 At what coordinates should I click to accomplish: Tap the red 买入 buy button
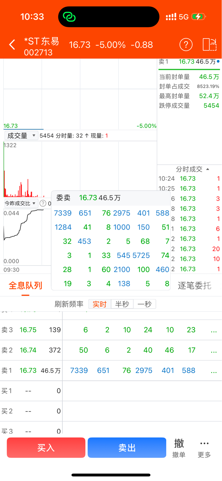[46, 447]
